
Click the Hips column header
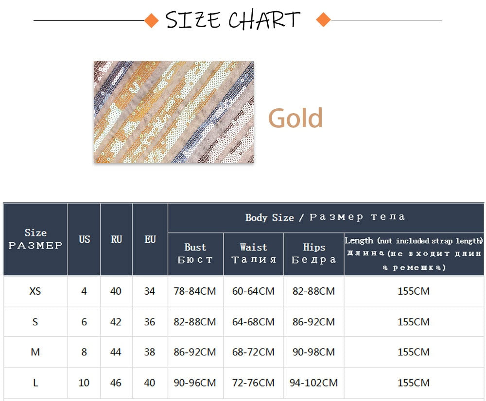[x=313, y=253]
